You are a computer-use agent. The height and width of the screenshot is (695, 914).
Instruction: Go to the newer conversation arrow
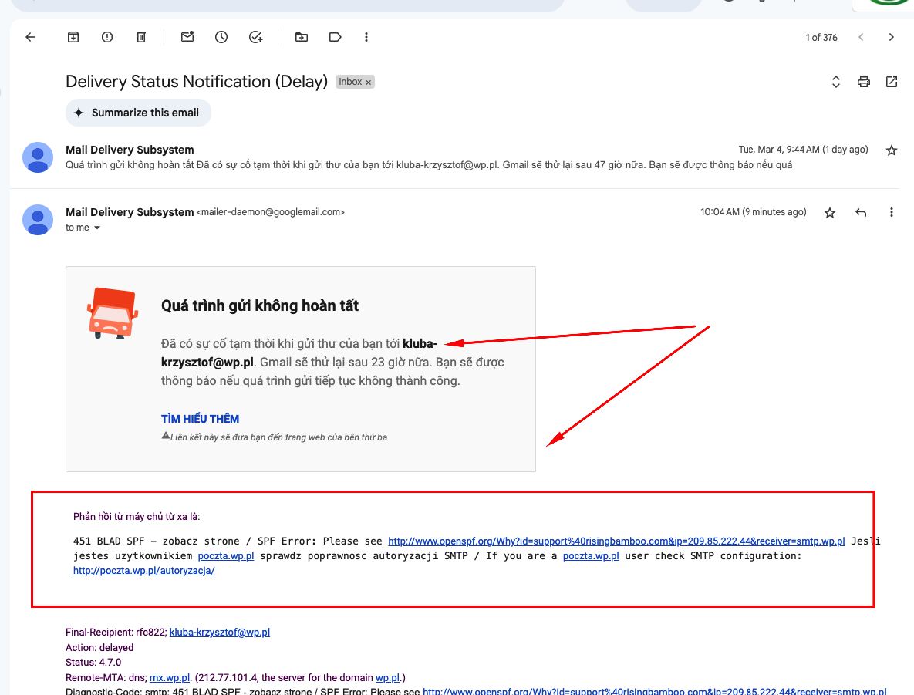861,37
